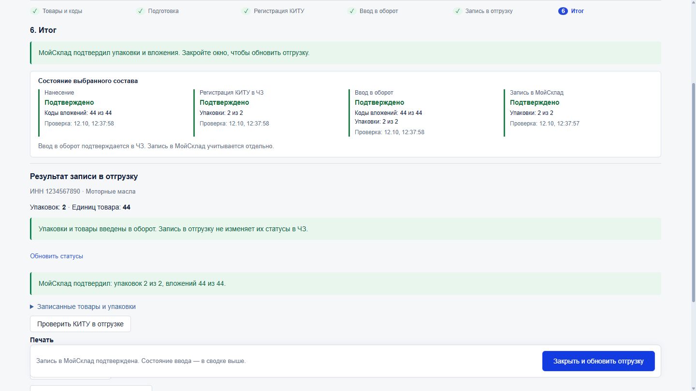Click the checkmark icon beside Подготовка
The image size is (696, 391).
(x=140, y=11)
